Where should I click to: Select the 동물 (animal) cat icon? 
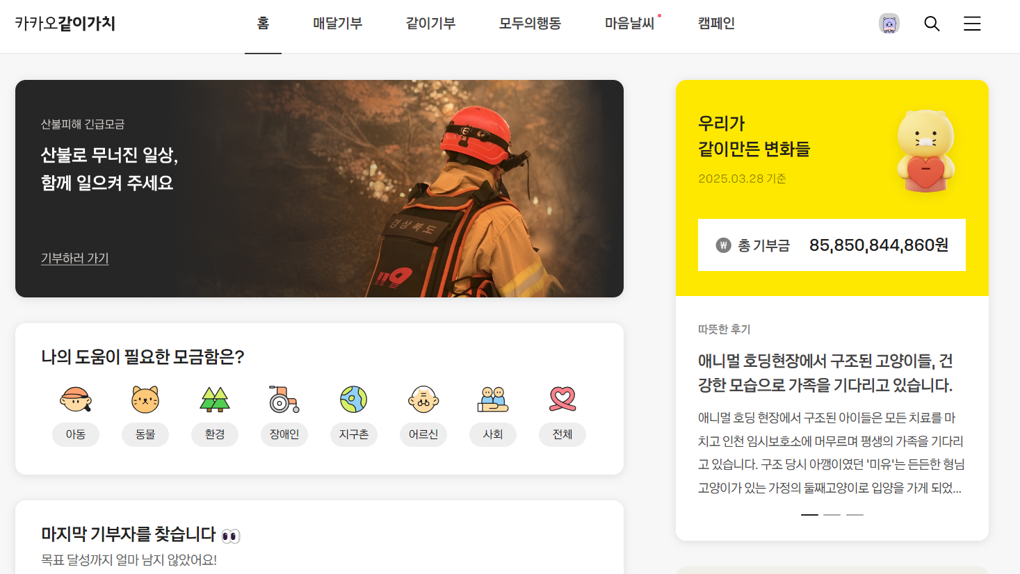145,400
